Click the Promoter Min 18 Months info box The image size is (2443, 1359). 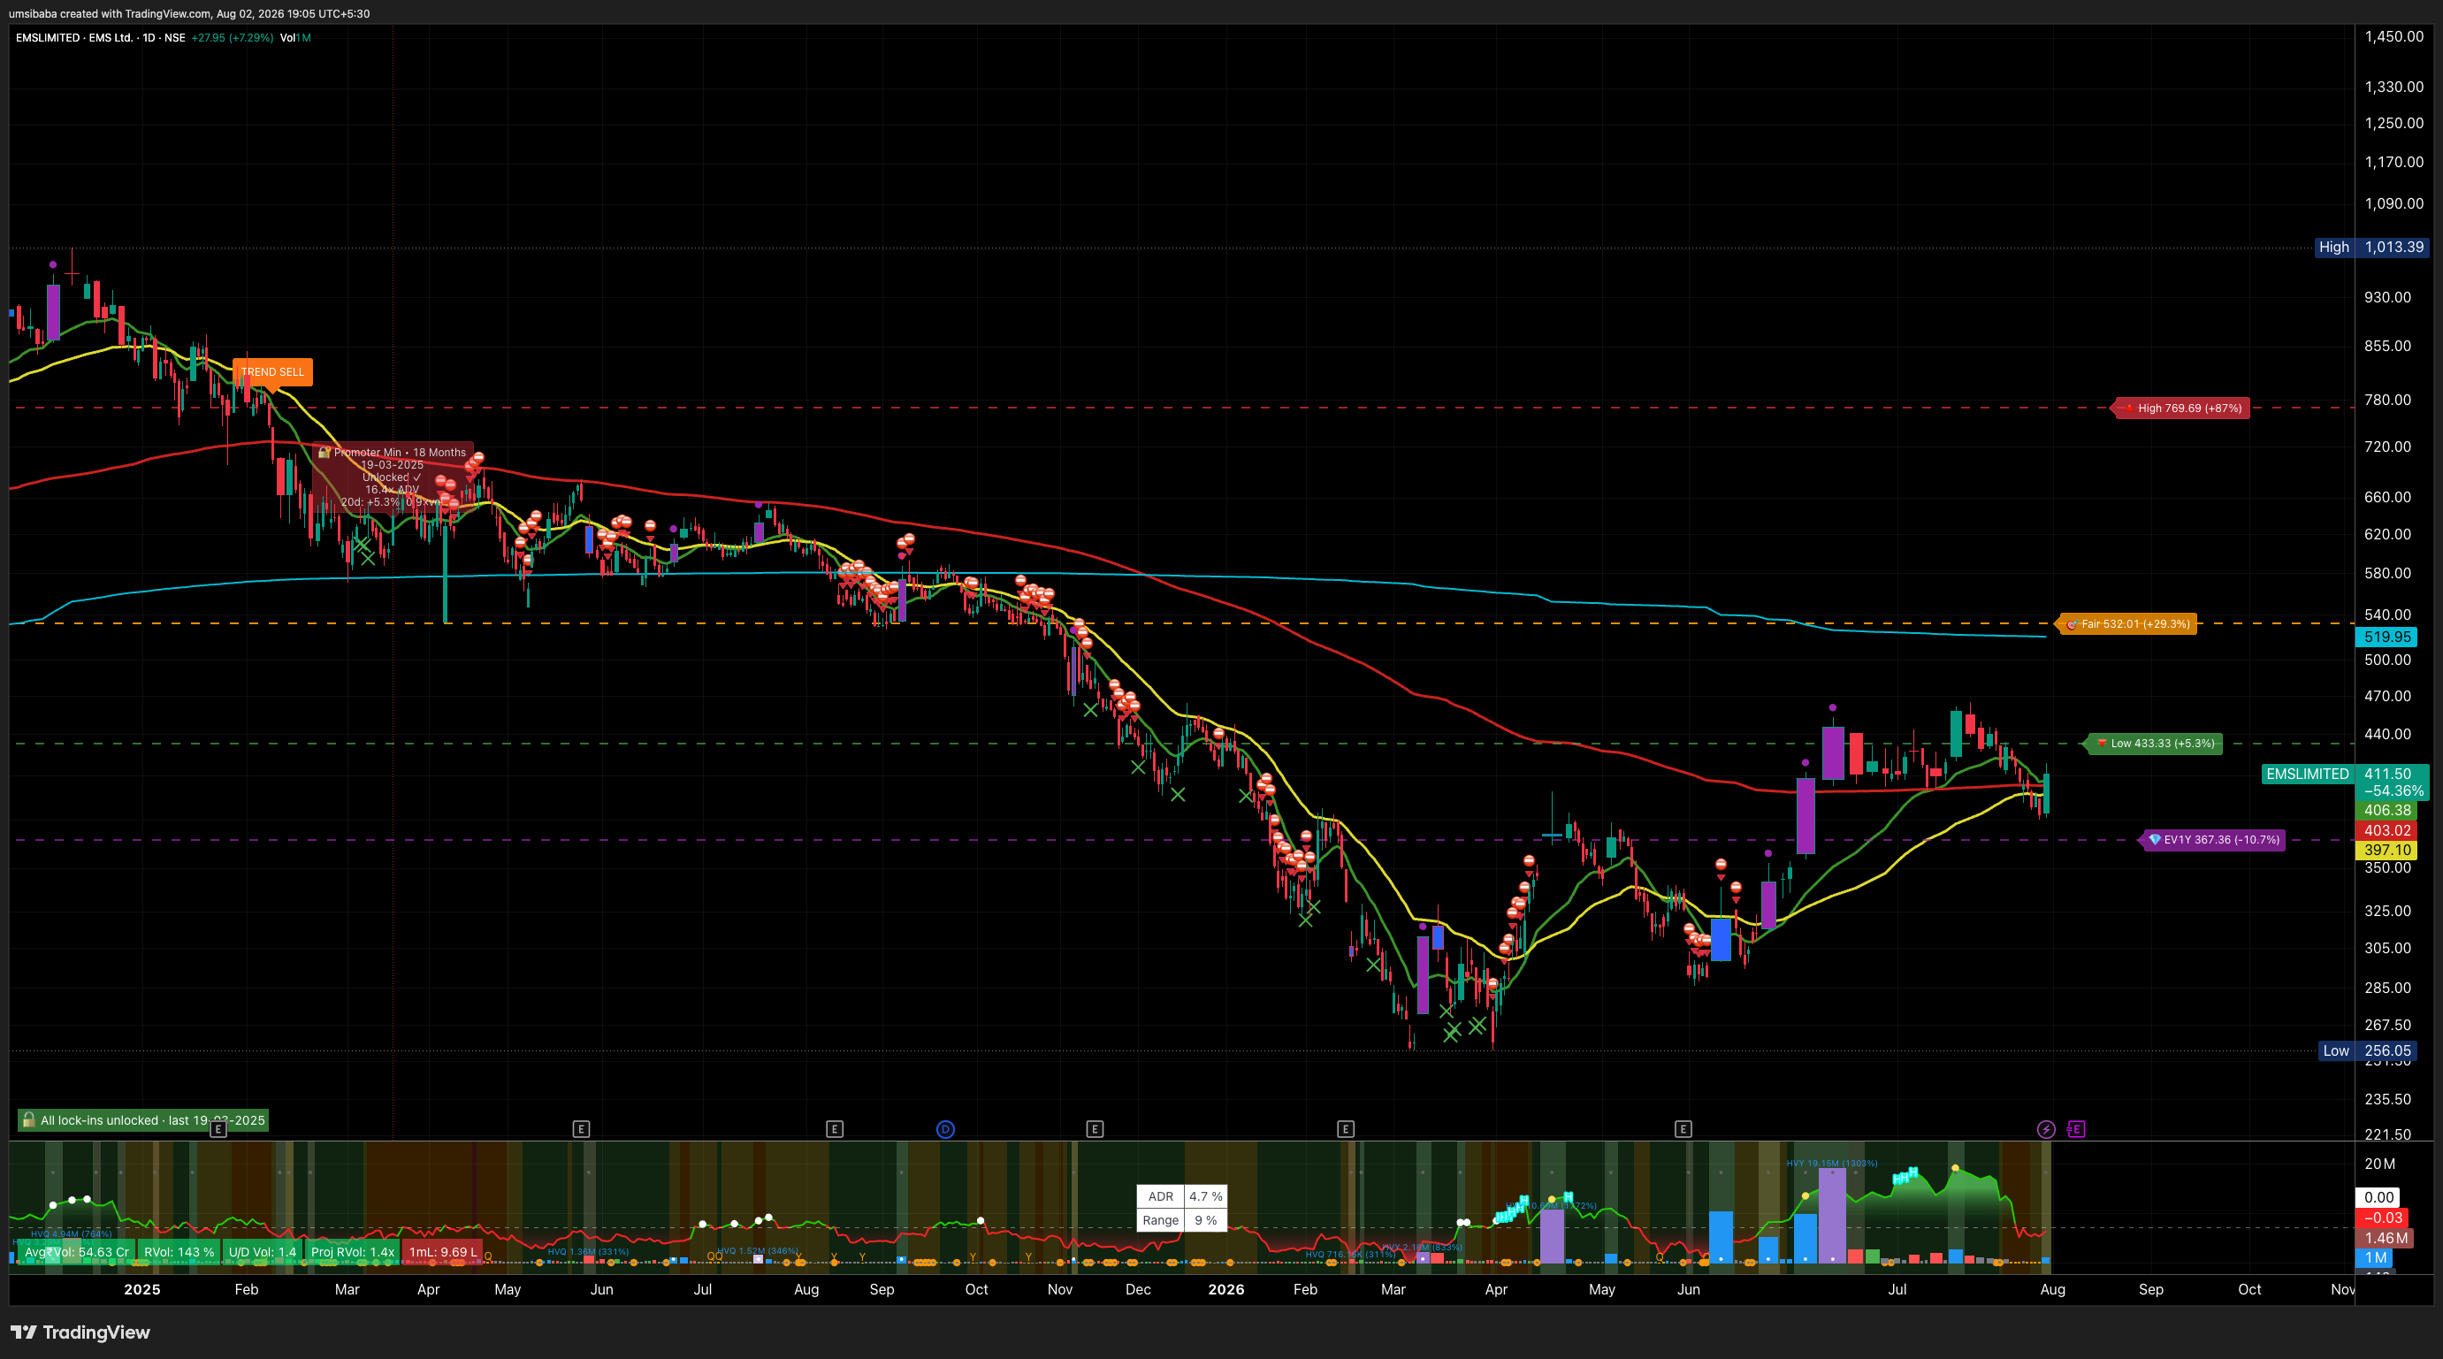tap(393, 477)
